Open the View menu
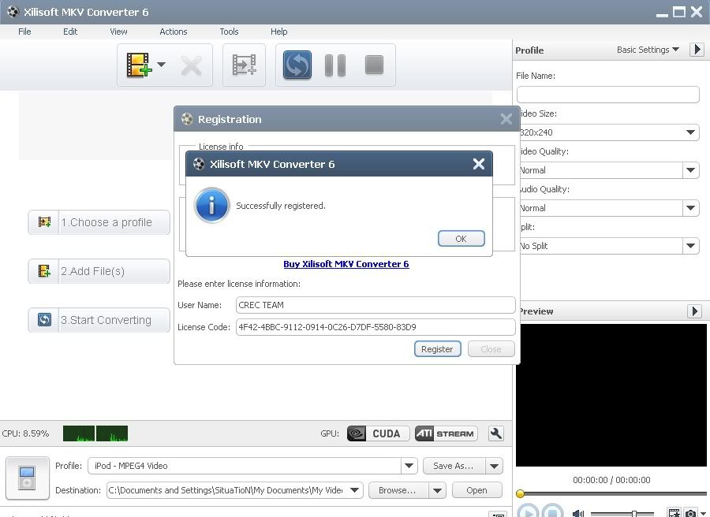Screen dimensions: 710x517 (x=118, y=32)
